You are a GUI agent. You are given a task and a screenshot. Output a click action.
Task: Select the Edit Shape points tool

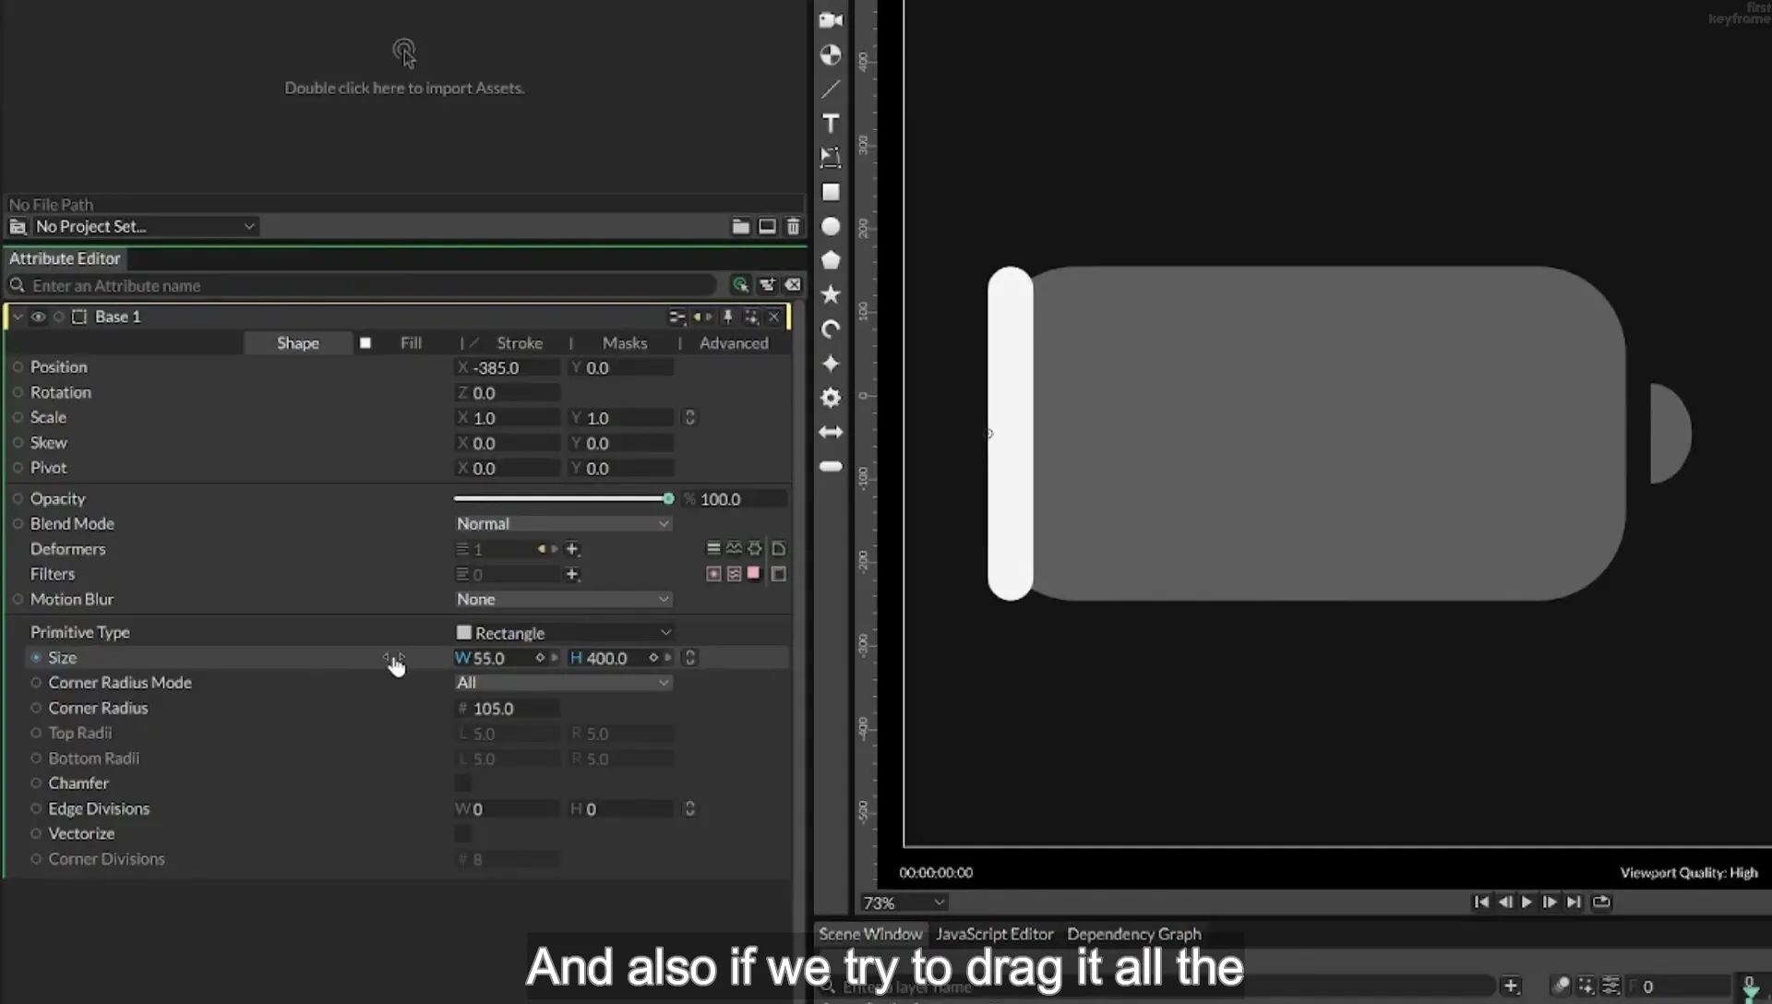[831, 158]
